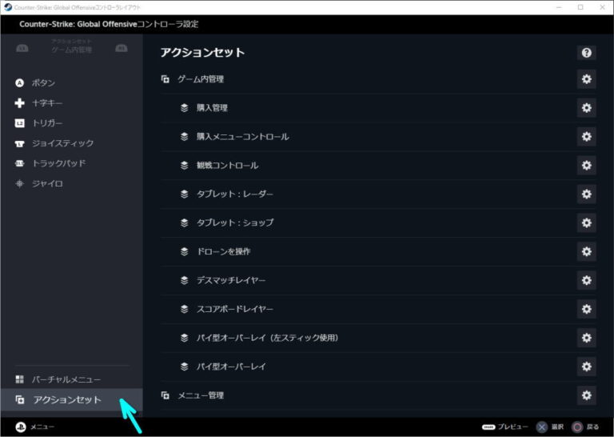Open gear settings for 観戦コントロール
The height and width of the screenshot is (437, 614).
pyautogui.click(x=586, y=165)
